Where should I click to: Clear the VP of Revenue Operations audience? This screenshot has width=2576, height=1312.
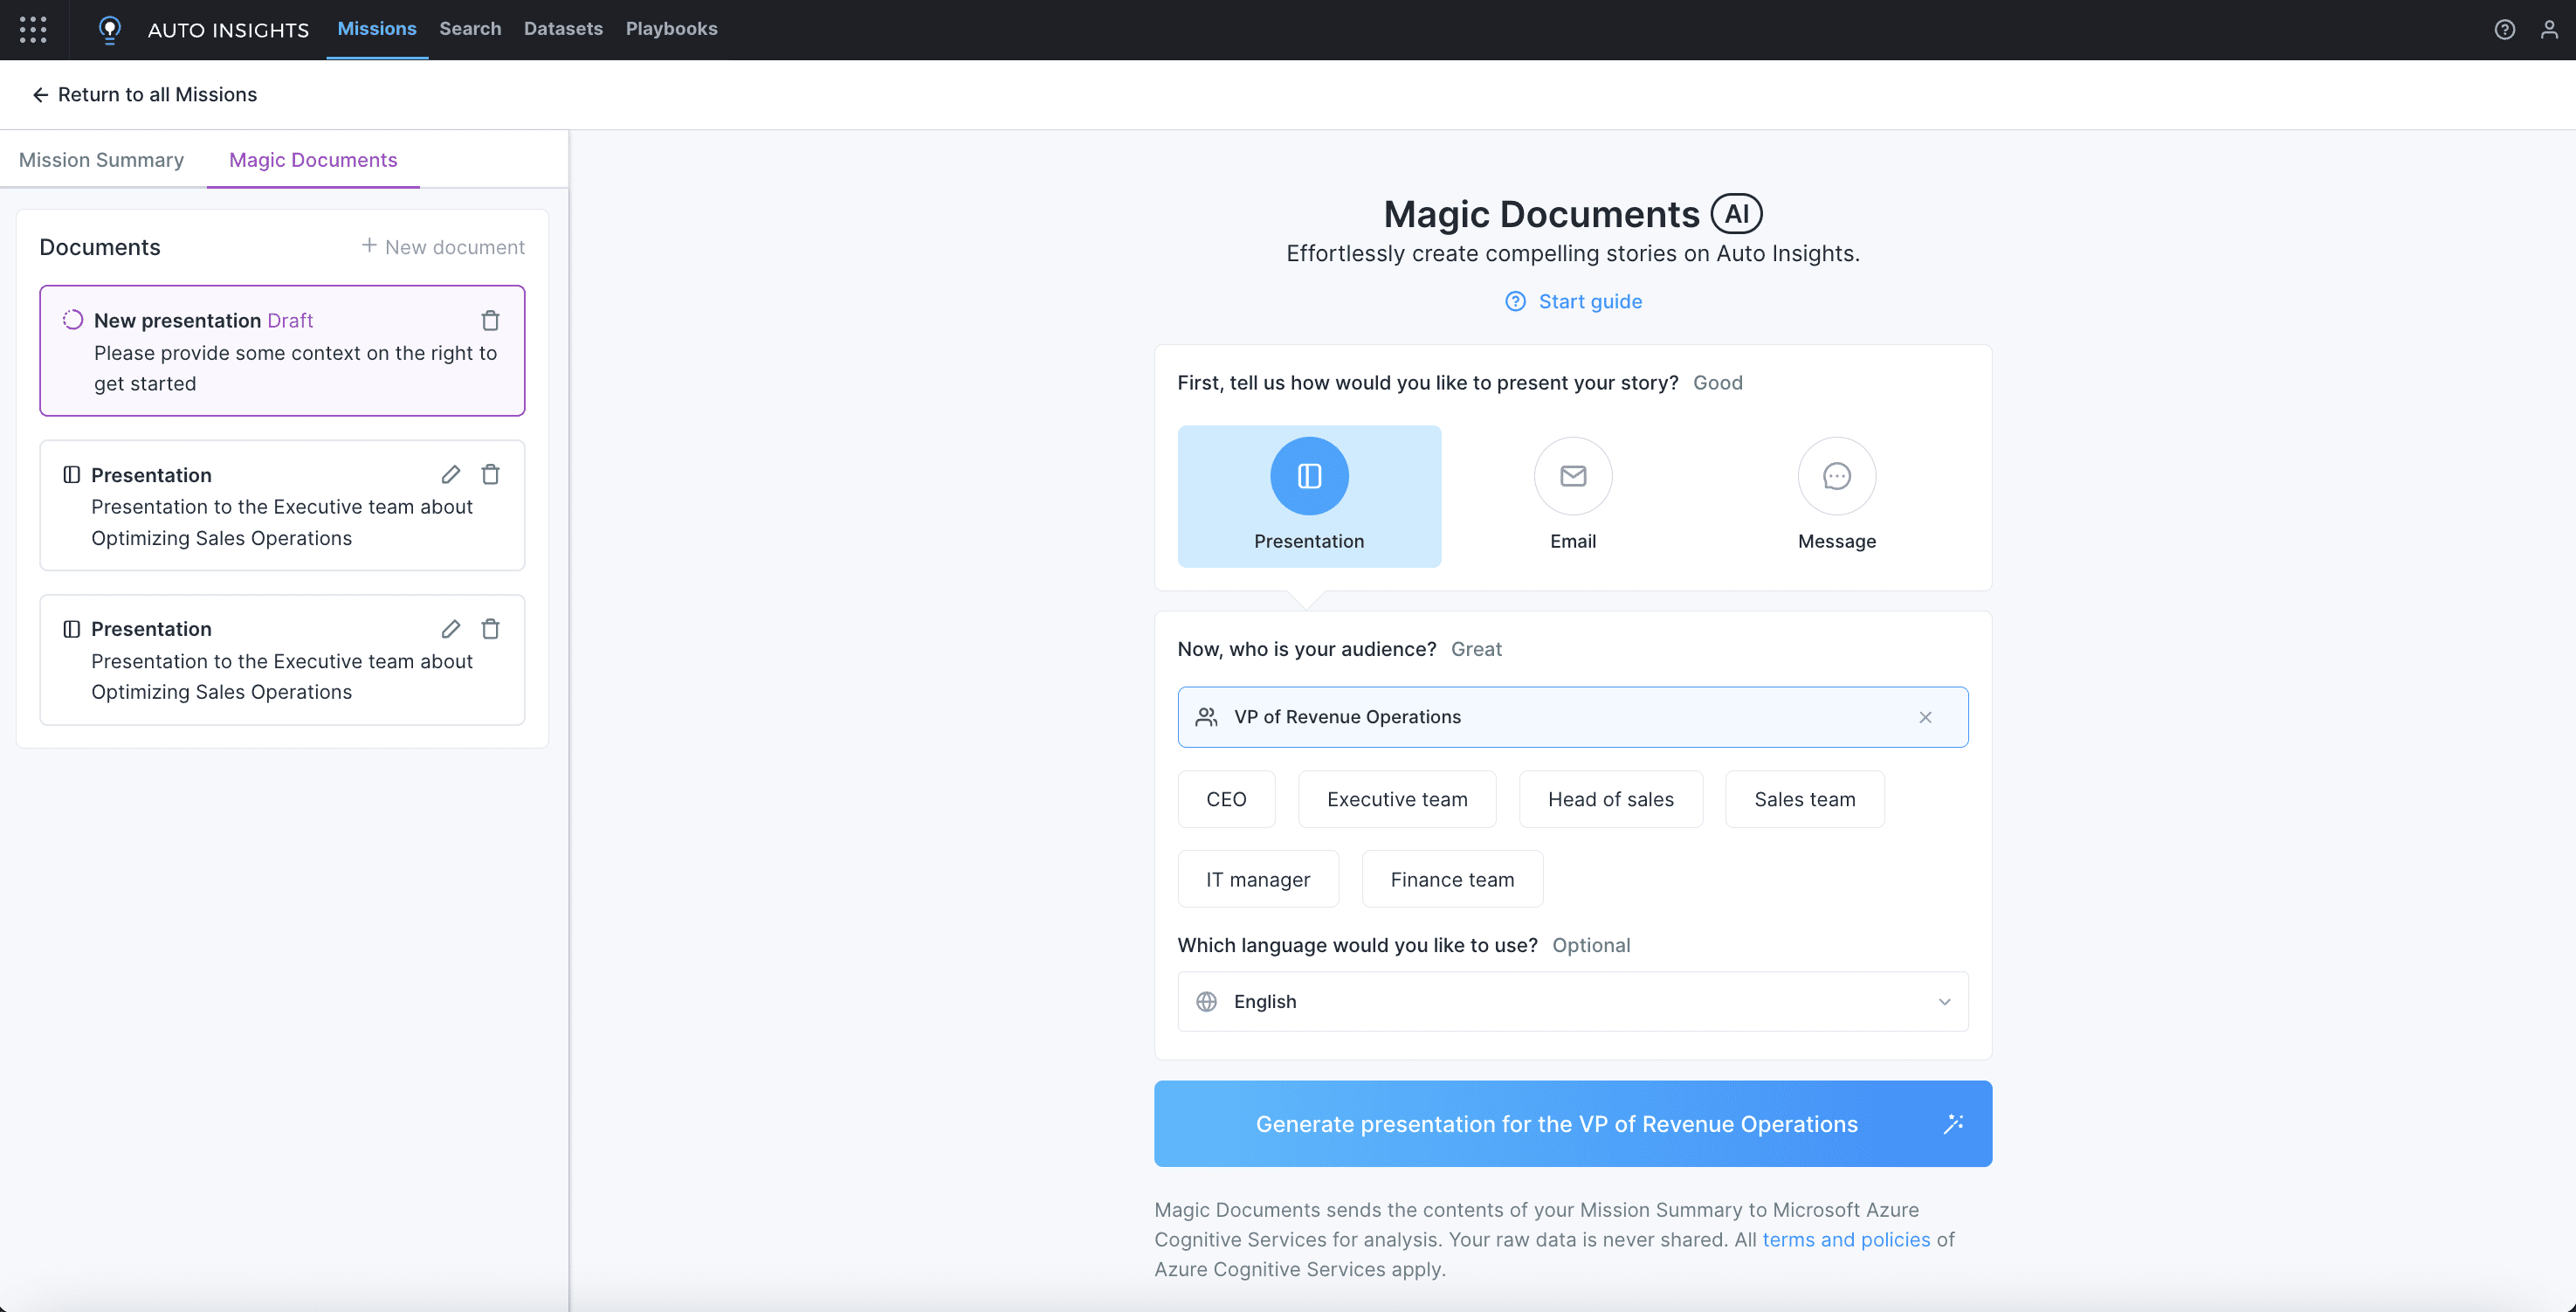click(1925, 717)
